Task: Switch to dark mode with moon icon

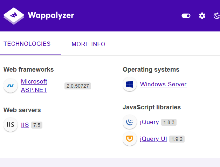Action: tap(216, 15)
